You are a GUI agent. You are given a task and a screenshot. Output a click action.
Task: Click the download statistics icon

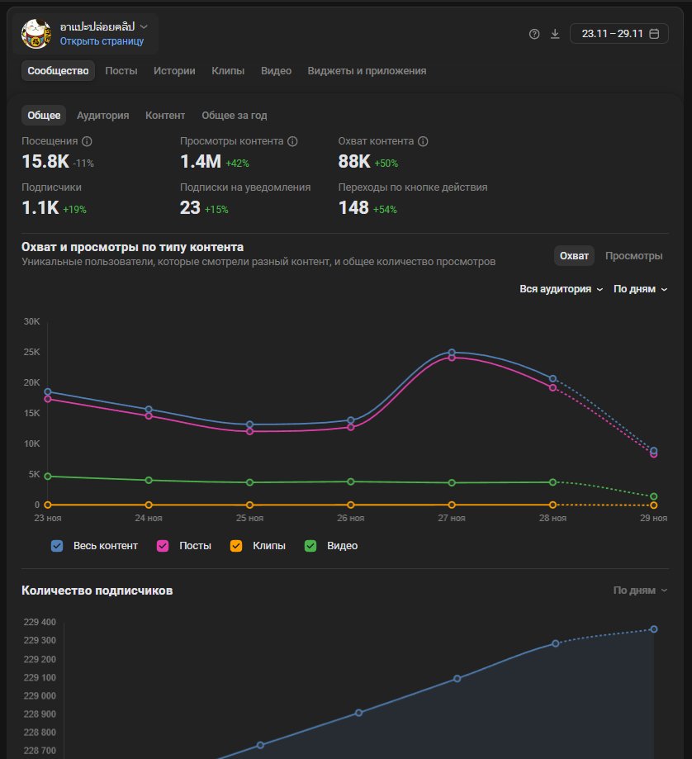pyautogui.click(x=555, y=34)
